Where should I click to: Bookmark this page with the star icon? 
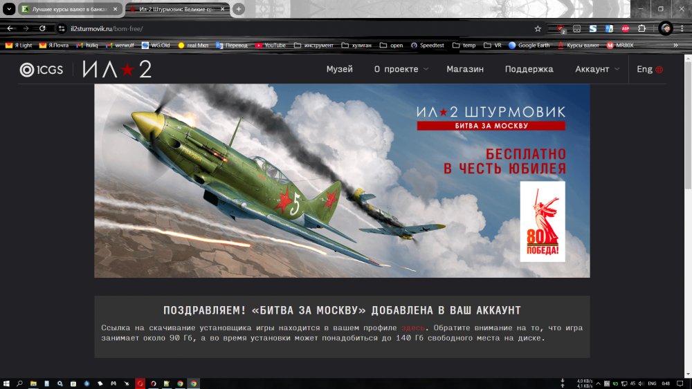(x=538, y=28)
